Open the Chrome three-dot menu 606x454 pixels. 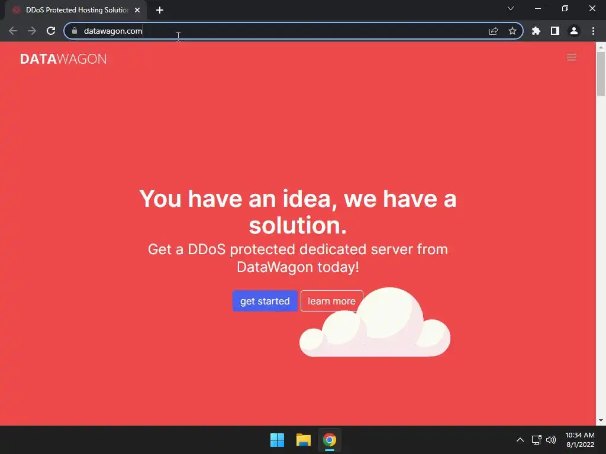pyautogui.click(x=593, y=31)
